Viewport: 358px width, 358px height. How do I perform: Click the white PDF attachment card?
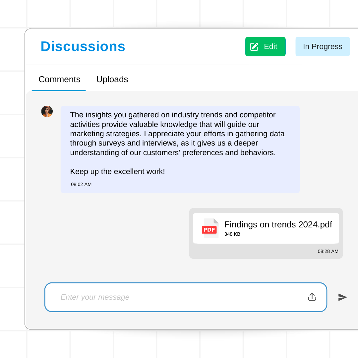coord(266,228)
